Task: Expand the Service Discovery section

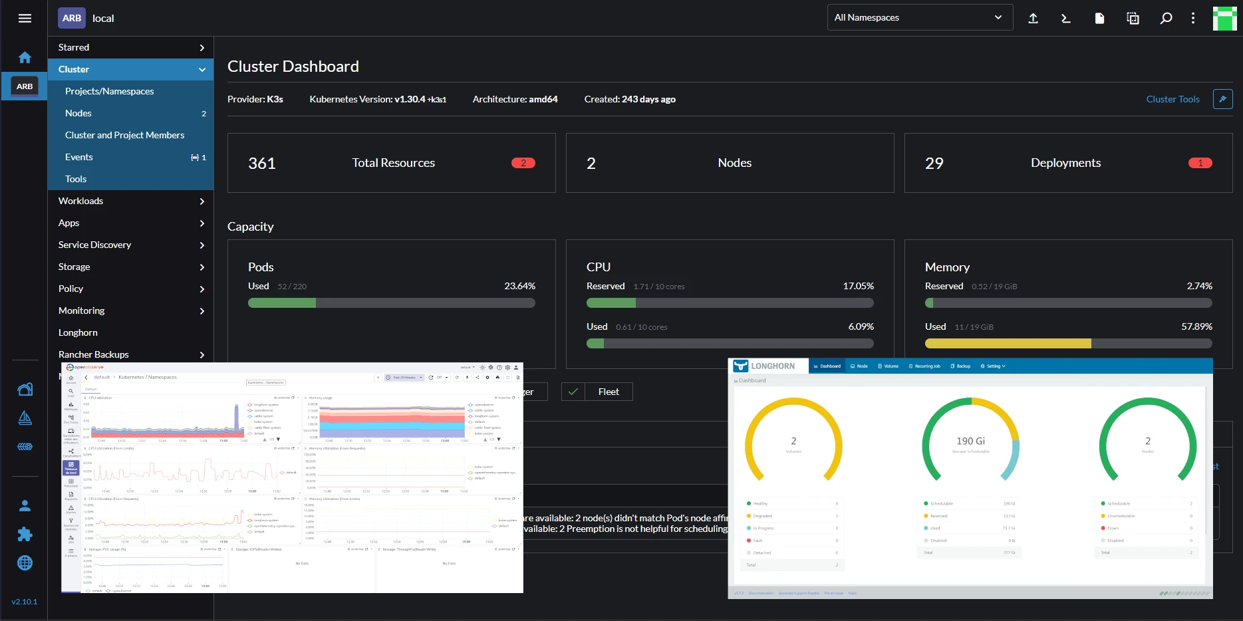Action: coord(131,245)
